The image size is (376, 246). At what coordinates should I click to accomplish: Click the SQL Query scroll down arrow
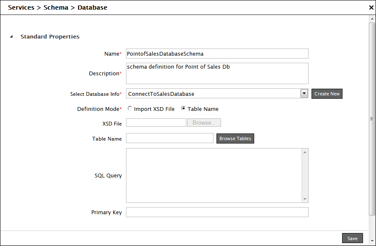(305, 199)
